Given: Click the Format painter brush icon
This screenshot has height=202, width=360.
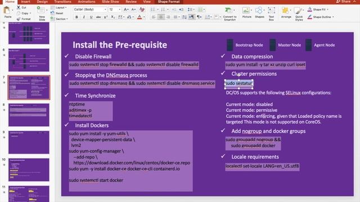Looking at the screenshot, I should click(19, 19).
